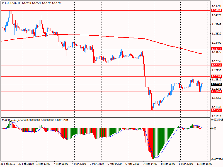223x167 pixels.
Task: Select the MACD_color(5,34,5) indicator label
Action: pyautogui.click(x=14, y=120)
